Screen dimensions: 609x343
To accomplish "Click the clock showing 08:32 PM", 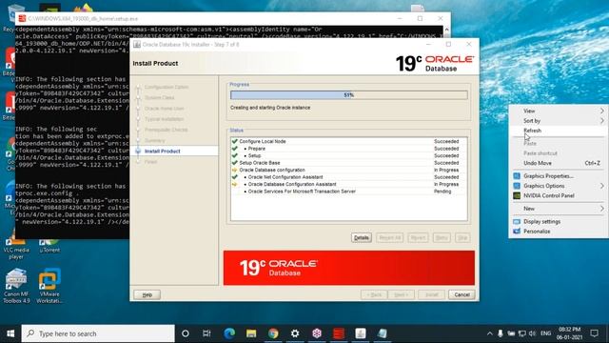I will tap(569, 333).
